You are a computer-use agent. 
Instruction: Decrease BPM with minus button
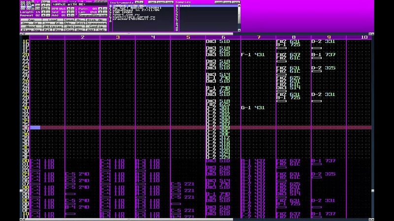pyautogui.click(x=72, y=8)
